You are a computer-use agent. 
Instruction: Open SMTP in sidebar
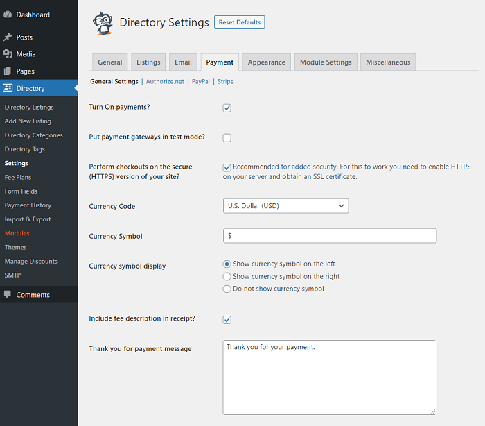pyautogui.click(x=12, y=275)
